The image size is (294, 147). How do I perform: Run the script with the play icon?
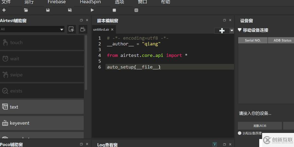(92, 10)
